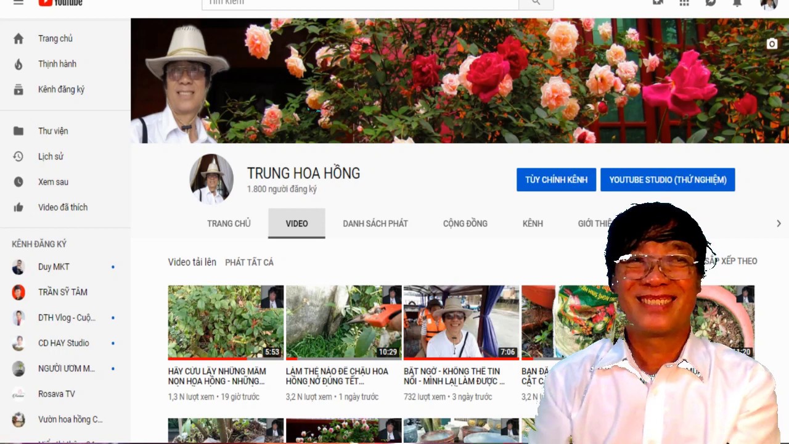789x444 pixels.
Task: Open Video đã thích liked videos
Action: (65, 207)
